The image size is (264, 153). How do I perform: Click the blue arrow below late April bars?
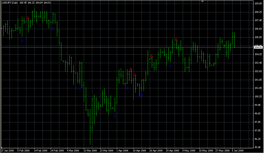pos(170,66)
